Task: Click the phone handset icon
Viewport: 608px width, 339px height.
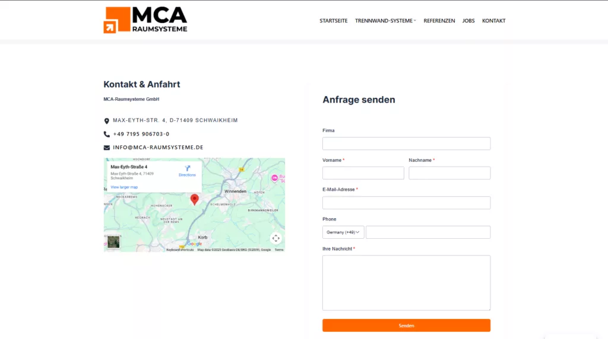Action: click(107, 135)
